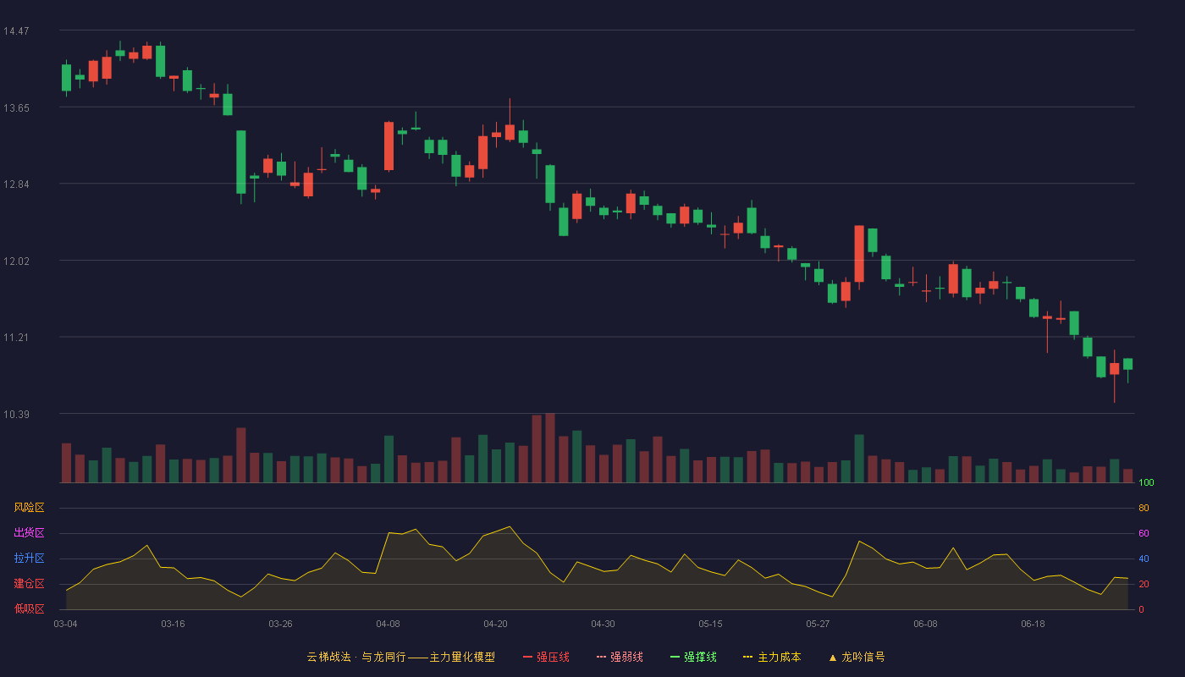
Task: Select the 拉升区 zone label
Action: click(29, 559)
